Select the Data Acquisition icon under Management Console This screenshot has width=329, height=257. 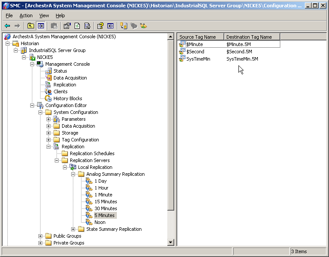pyautogui.click(x=48, y=78)
